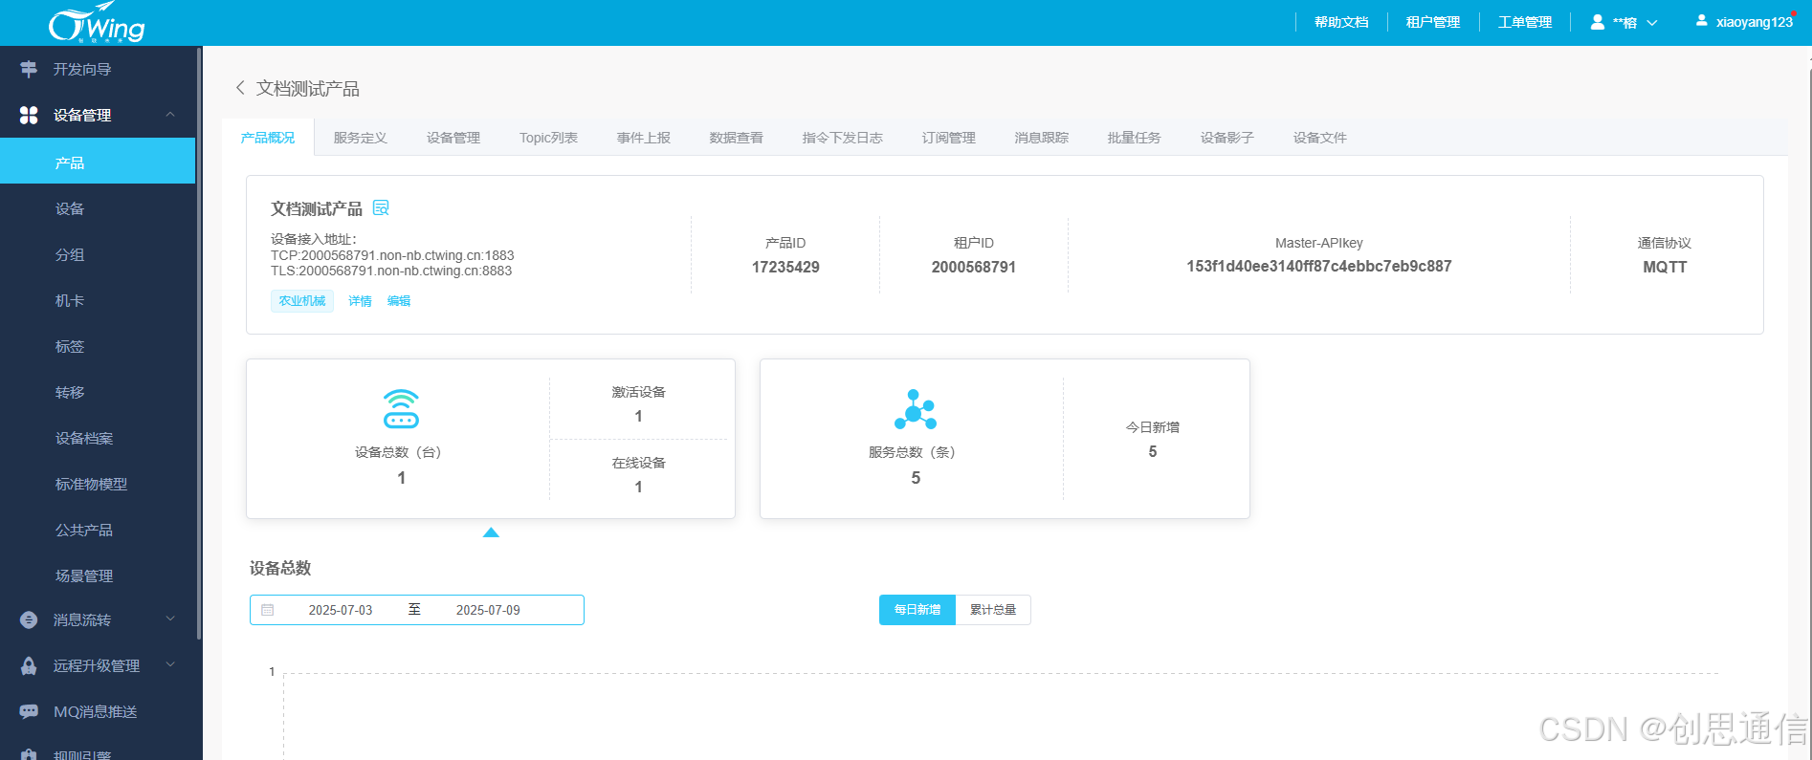Image resolution: width=1812 pixels, height=760 pixels.
Task: Click the Master-APIkey value
Action: pos(1319,267)
